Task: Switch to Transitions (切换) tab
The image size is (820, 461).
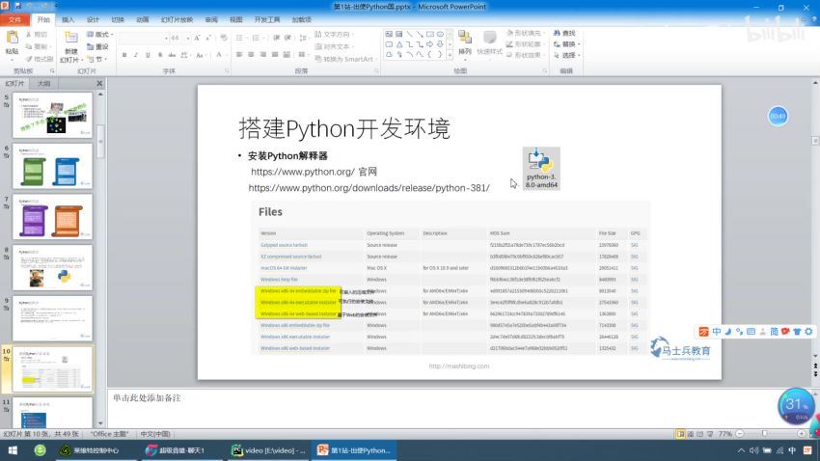Action: pos(118,20)
